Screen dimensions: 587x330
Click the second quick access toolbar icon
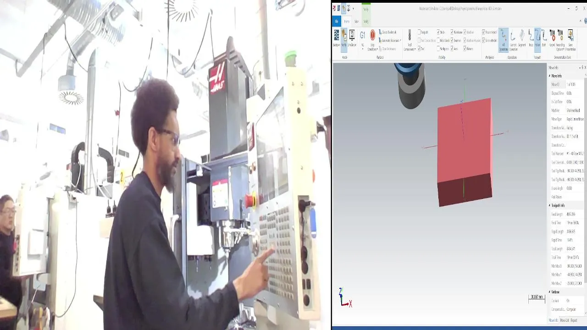(338, 8)
